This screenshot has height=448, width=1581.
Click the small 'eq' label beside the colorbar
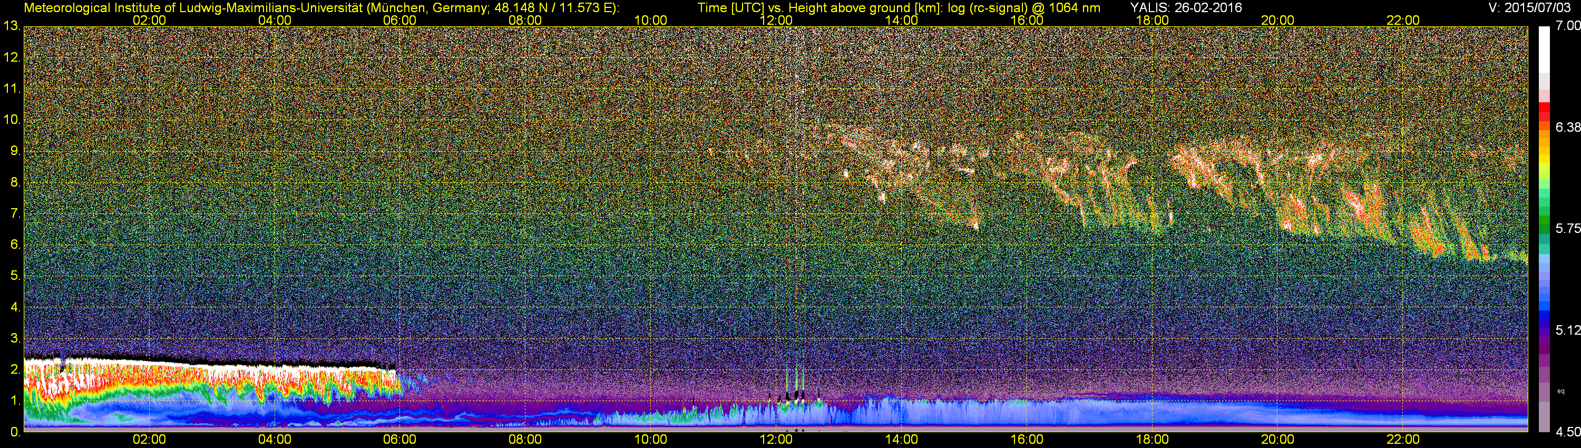coord(1561,391)
